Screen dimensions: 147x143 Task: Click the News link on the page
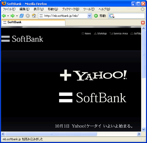(86, 34)
